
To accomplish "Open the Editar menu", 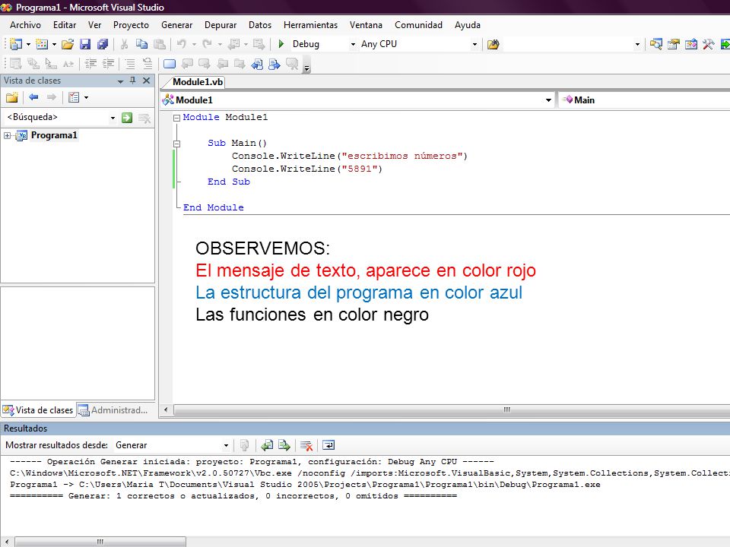I will click(64, 25).
